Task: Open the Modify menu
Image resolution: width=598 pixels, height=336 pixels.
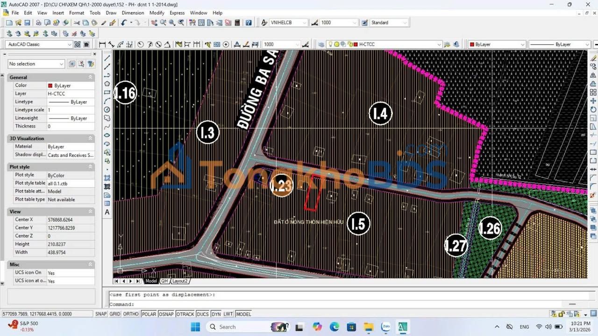Action: point(157,13)
